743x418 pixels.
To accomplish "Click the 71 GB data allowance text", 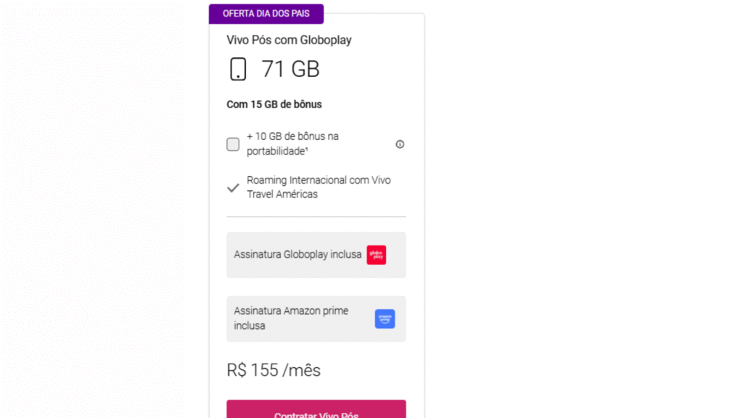I will click(x=290, y=68).
